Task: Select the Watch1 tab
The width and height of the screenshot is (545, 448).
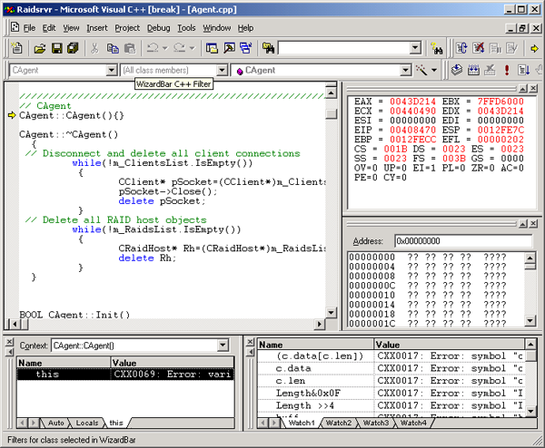Action: coord(302,423)
